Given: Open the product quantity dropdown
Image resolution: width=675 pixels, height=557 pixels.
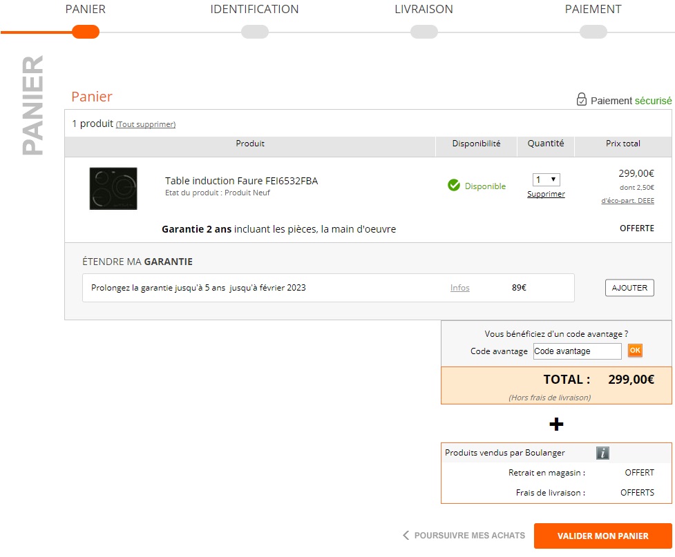Looking at the screenshot, I should click(x=545, y=178).
